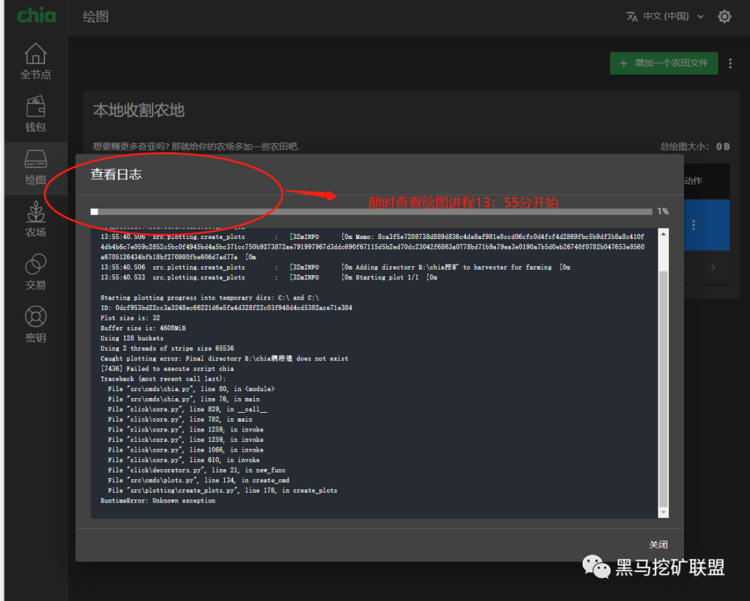Click the 查看日志 dialog title

[x=116, y=174]
